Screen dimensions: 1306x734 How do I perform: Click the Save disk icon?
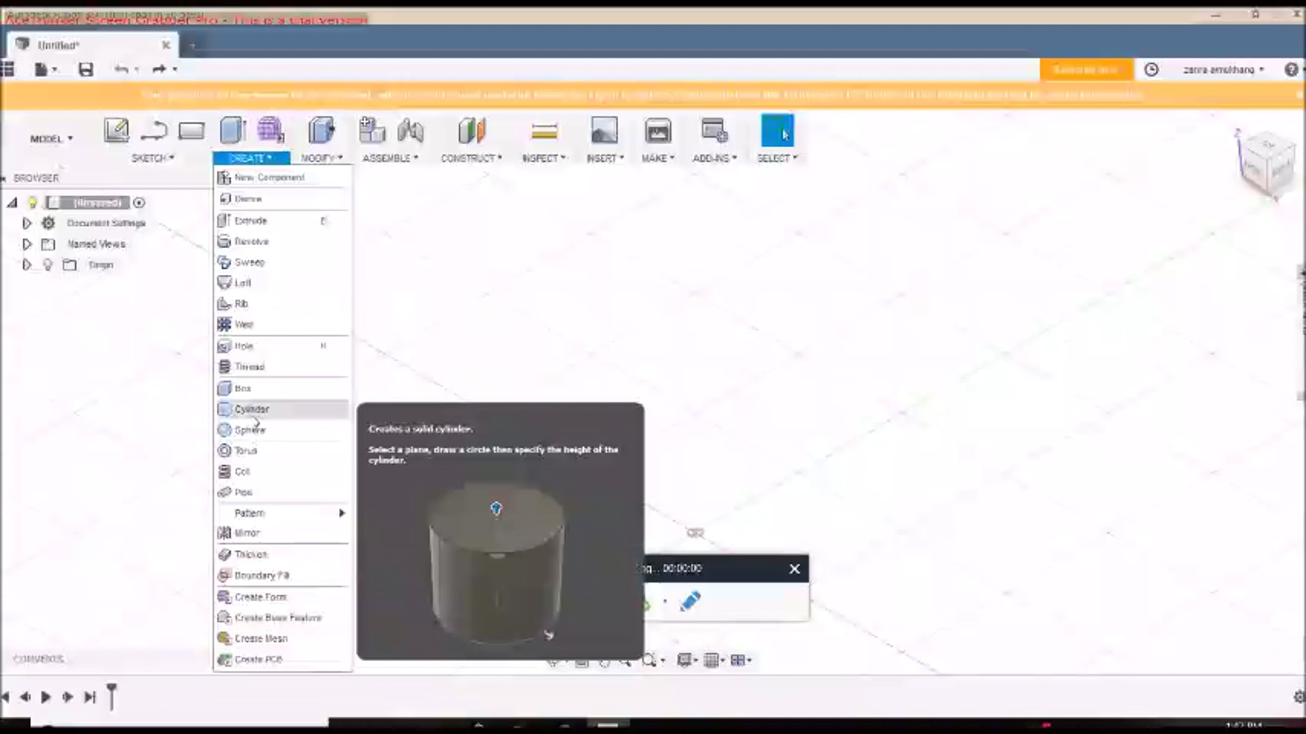86,69
